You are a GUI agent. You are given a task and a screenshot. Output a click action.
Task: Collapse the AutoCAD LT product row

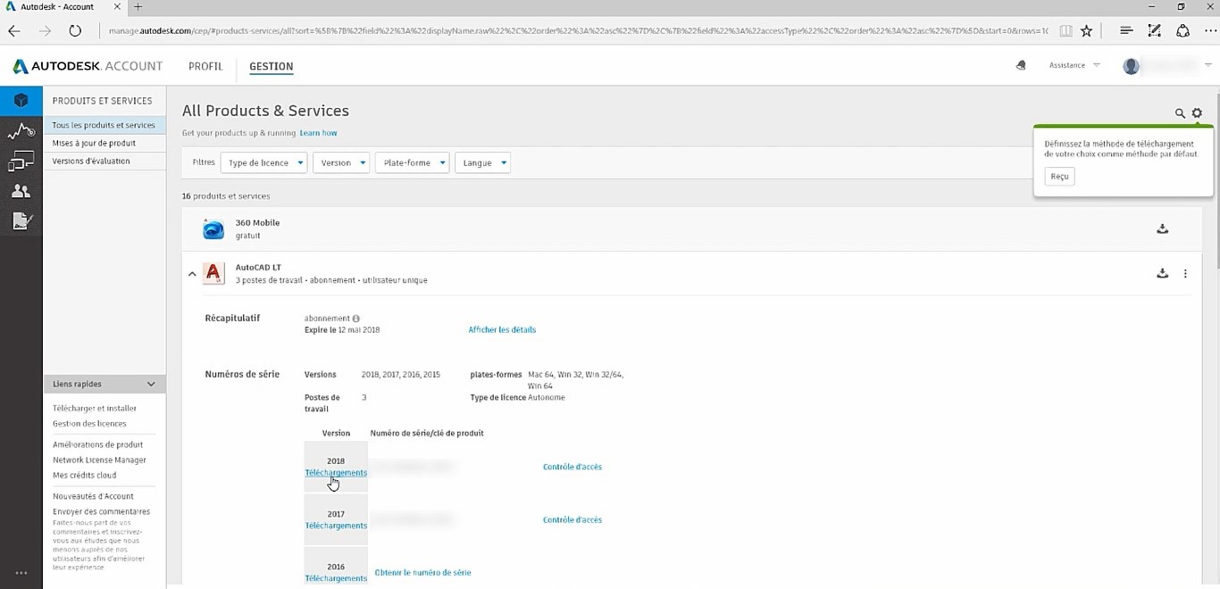pyautogui.click(x=192, y=274)
